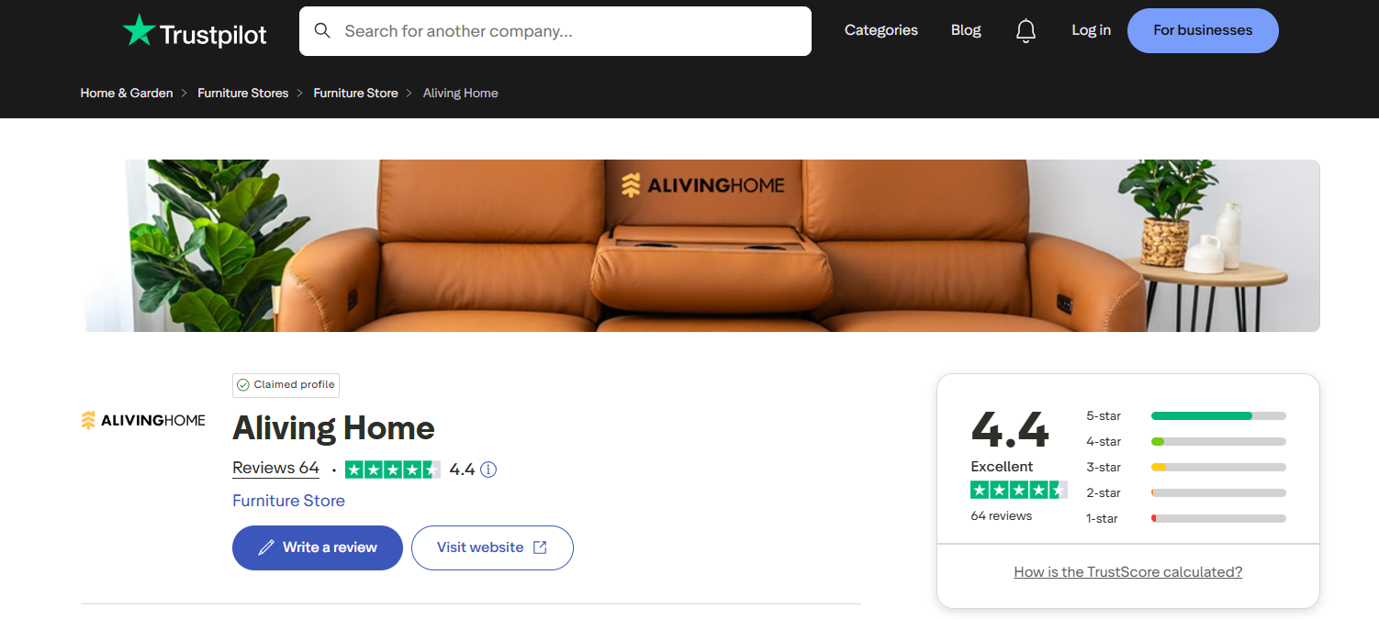This screenshot has height=619, width=1379.
Task: Open the notifications bell
Action: click(1026, 31)
